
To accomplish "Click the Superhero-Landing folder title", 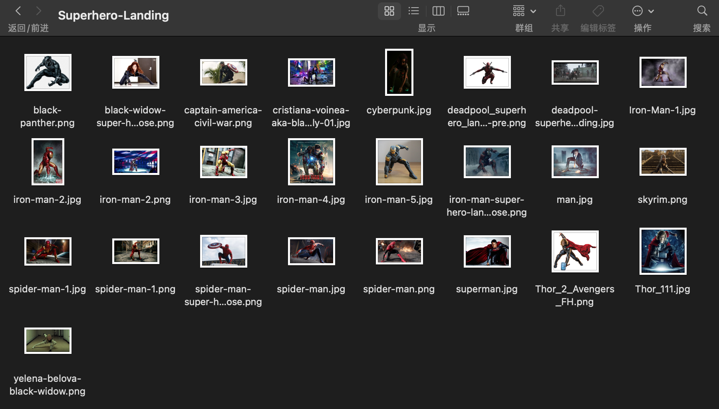I will click(113, 15).
